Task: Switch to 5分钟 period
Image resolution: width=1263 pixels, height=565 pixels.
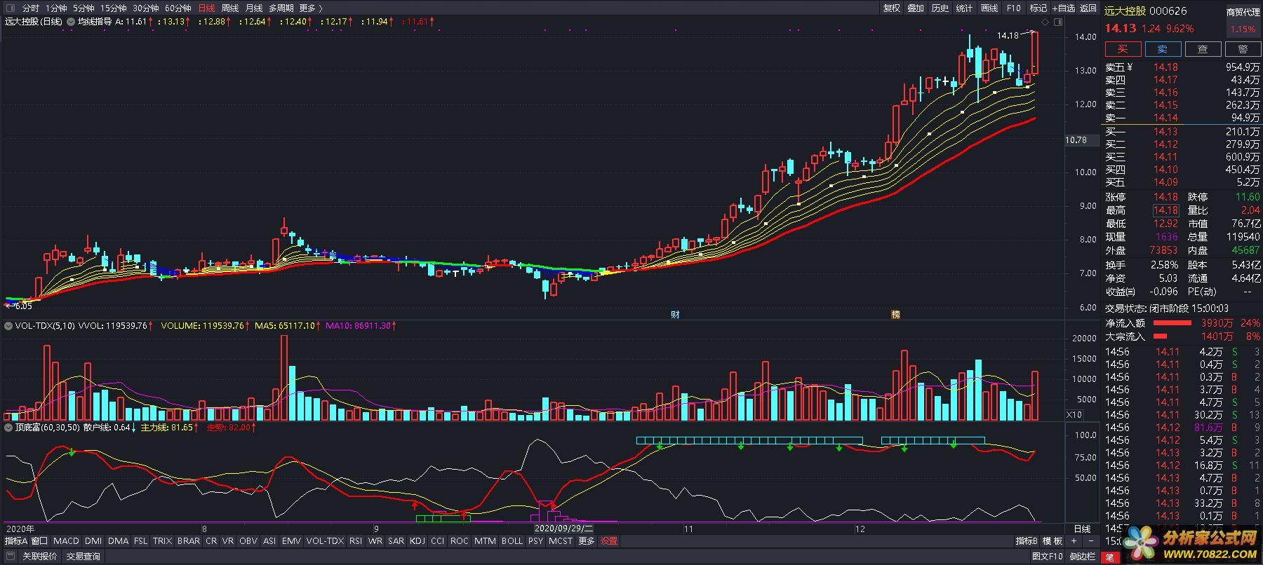Action: (83, 8)
